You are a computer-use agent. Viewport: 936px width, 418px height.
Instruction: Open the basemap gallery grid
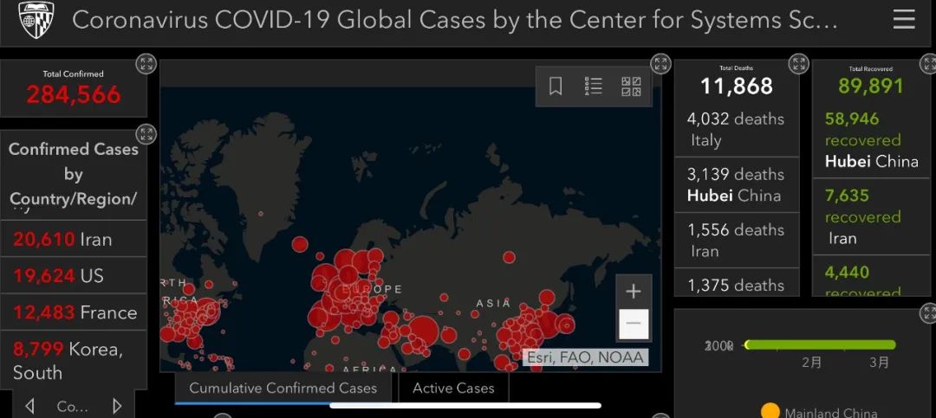coord(631,87)
